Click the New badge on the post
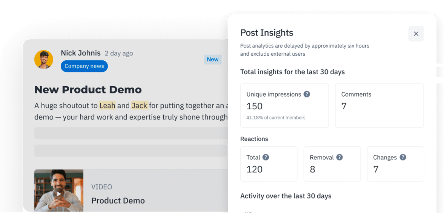Viewport: 447px width, 213px height. [213, 59]
